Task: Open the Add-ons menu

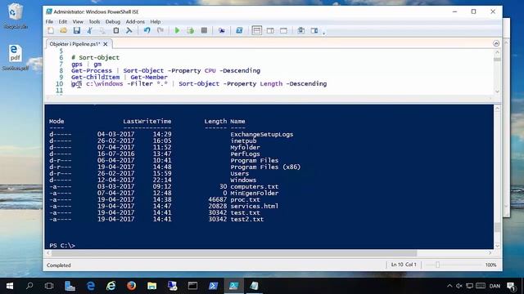Action: [135, 22]
